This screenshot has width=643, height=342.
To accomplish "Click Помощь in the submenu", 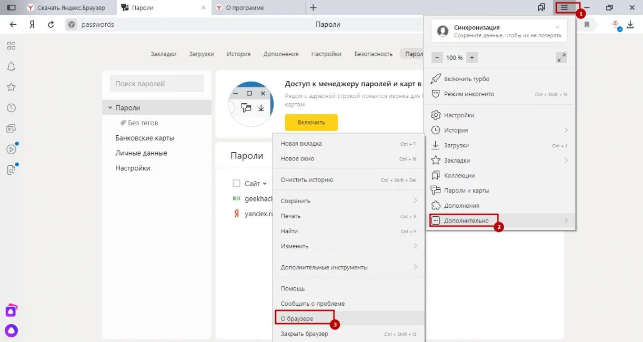I will [348, 288].
